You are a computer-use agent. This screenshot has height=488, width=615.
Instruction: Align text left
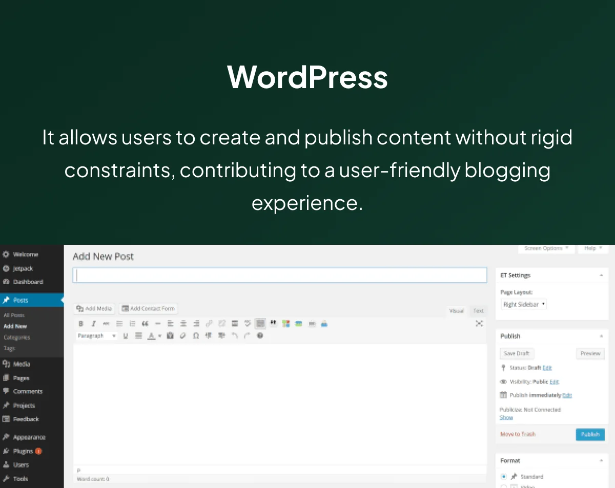171,324
